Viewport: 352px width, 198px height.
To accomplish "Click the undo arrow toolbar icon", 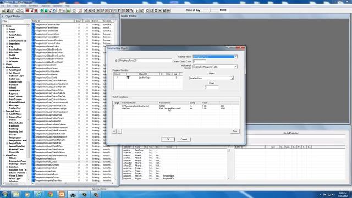I will coord(18,10).
